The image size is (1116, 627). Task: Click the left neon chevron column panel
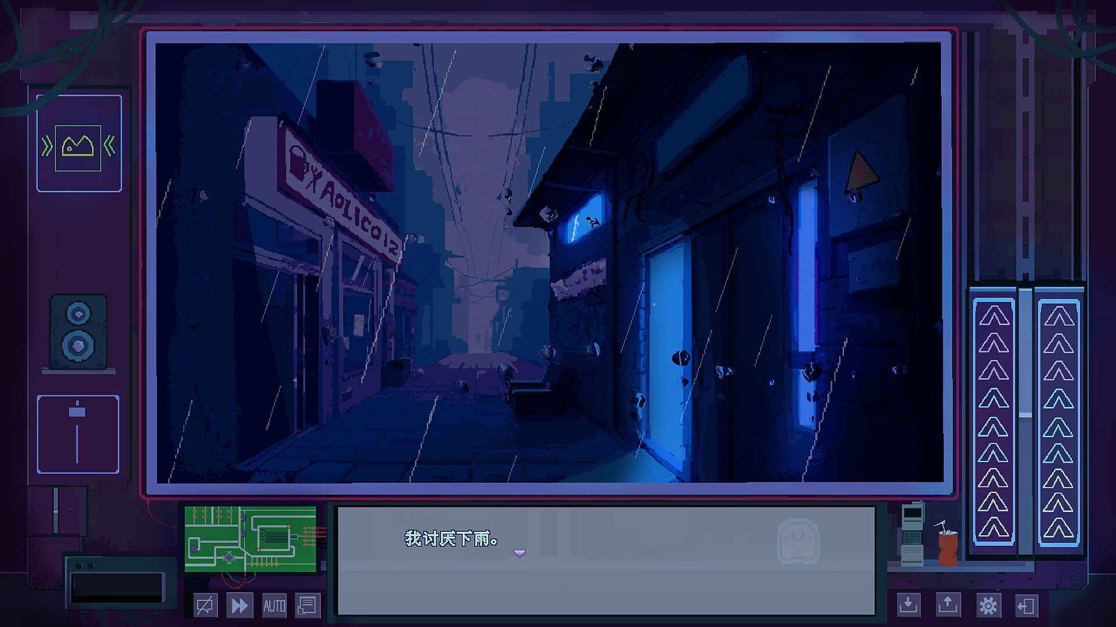tap(993, 423)
